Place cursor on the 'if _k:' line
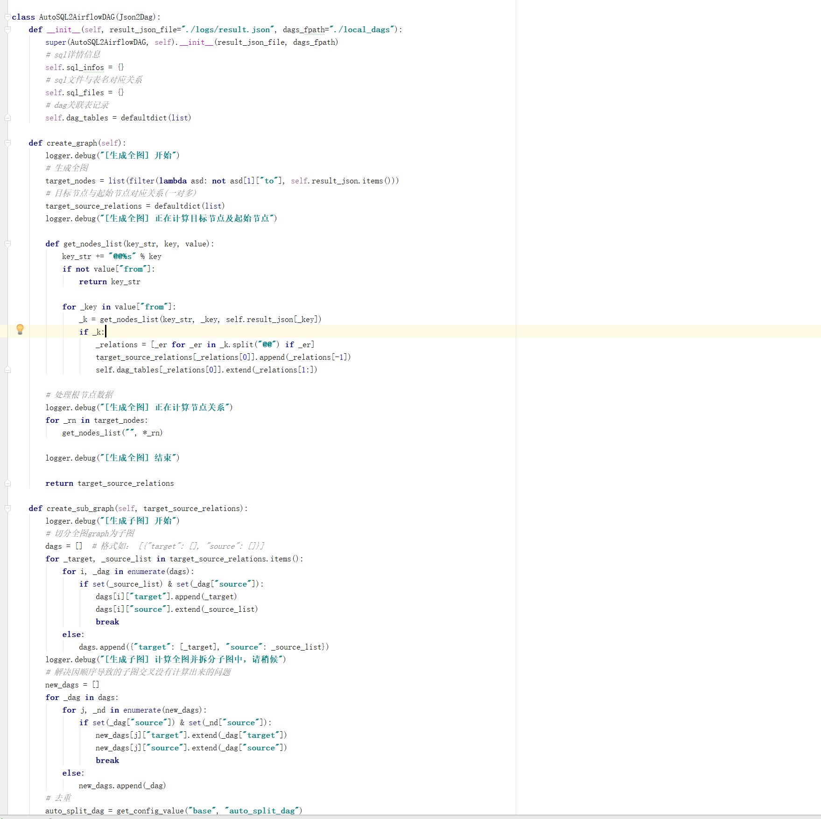The width and height of the screenshot is (821, 819). coord(92,332)
